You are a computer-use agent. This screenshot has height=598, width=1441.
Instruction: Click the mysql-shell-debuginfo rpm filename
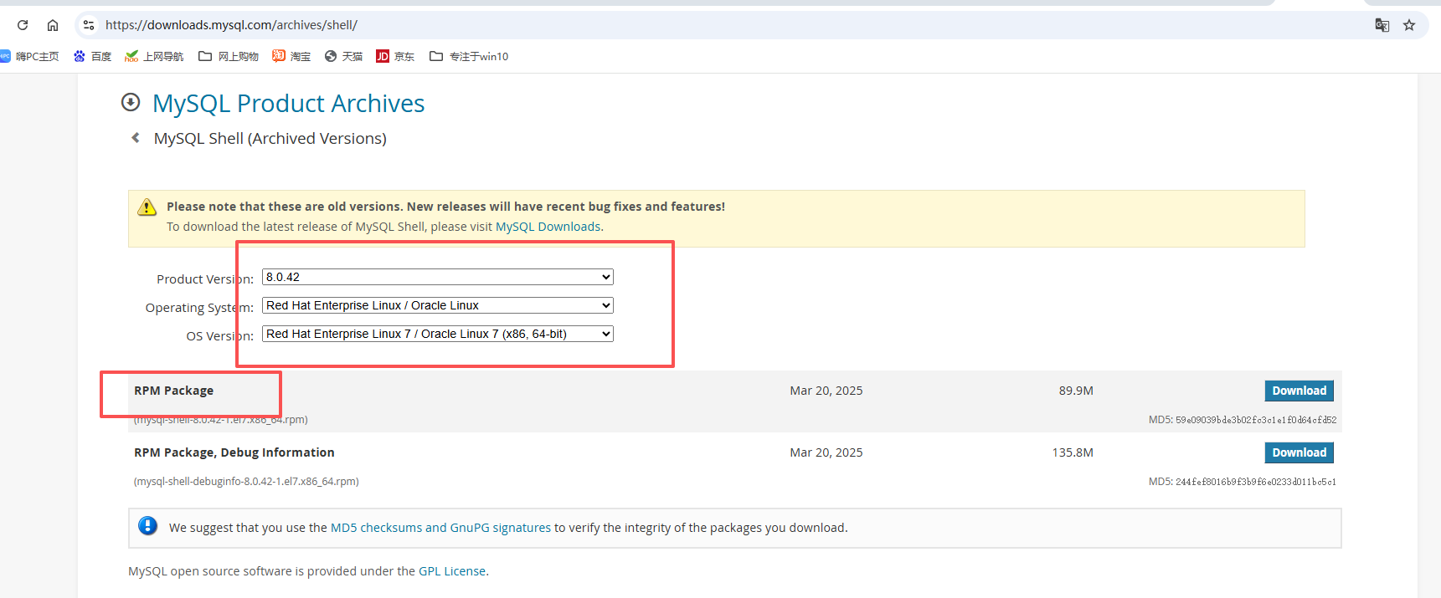(246, 482)
